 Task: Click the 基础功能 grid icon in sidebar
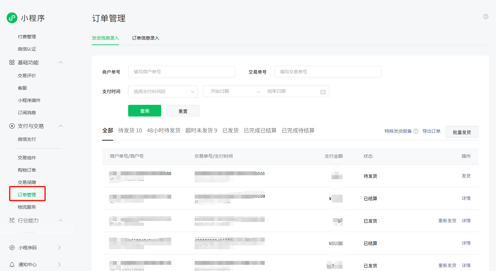(x=12, y=62)
